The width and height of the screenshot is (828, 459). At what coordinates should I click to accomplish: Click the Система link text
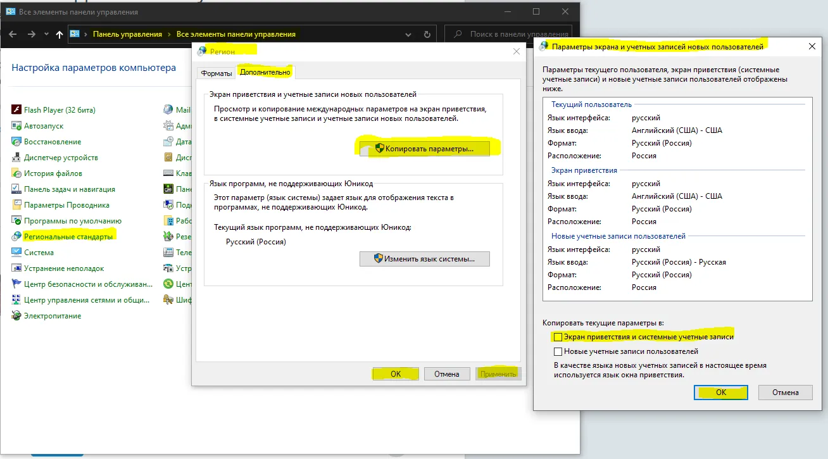pos(39,253)
